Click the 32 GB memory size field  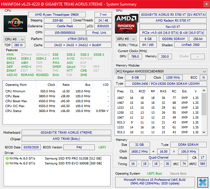tap(139, 145)
